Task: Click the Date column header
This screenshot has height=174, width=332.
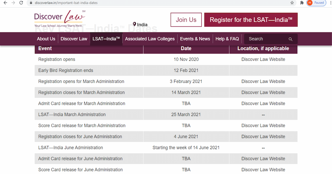Action: [186, 48]
